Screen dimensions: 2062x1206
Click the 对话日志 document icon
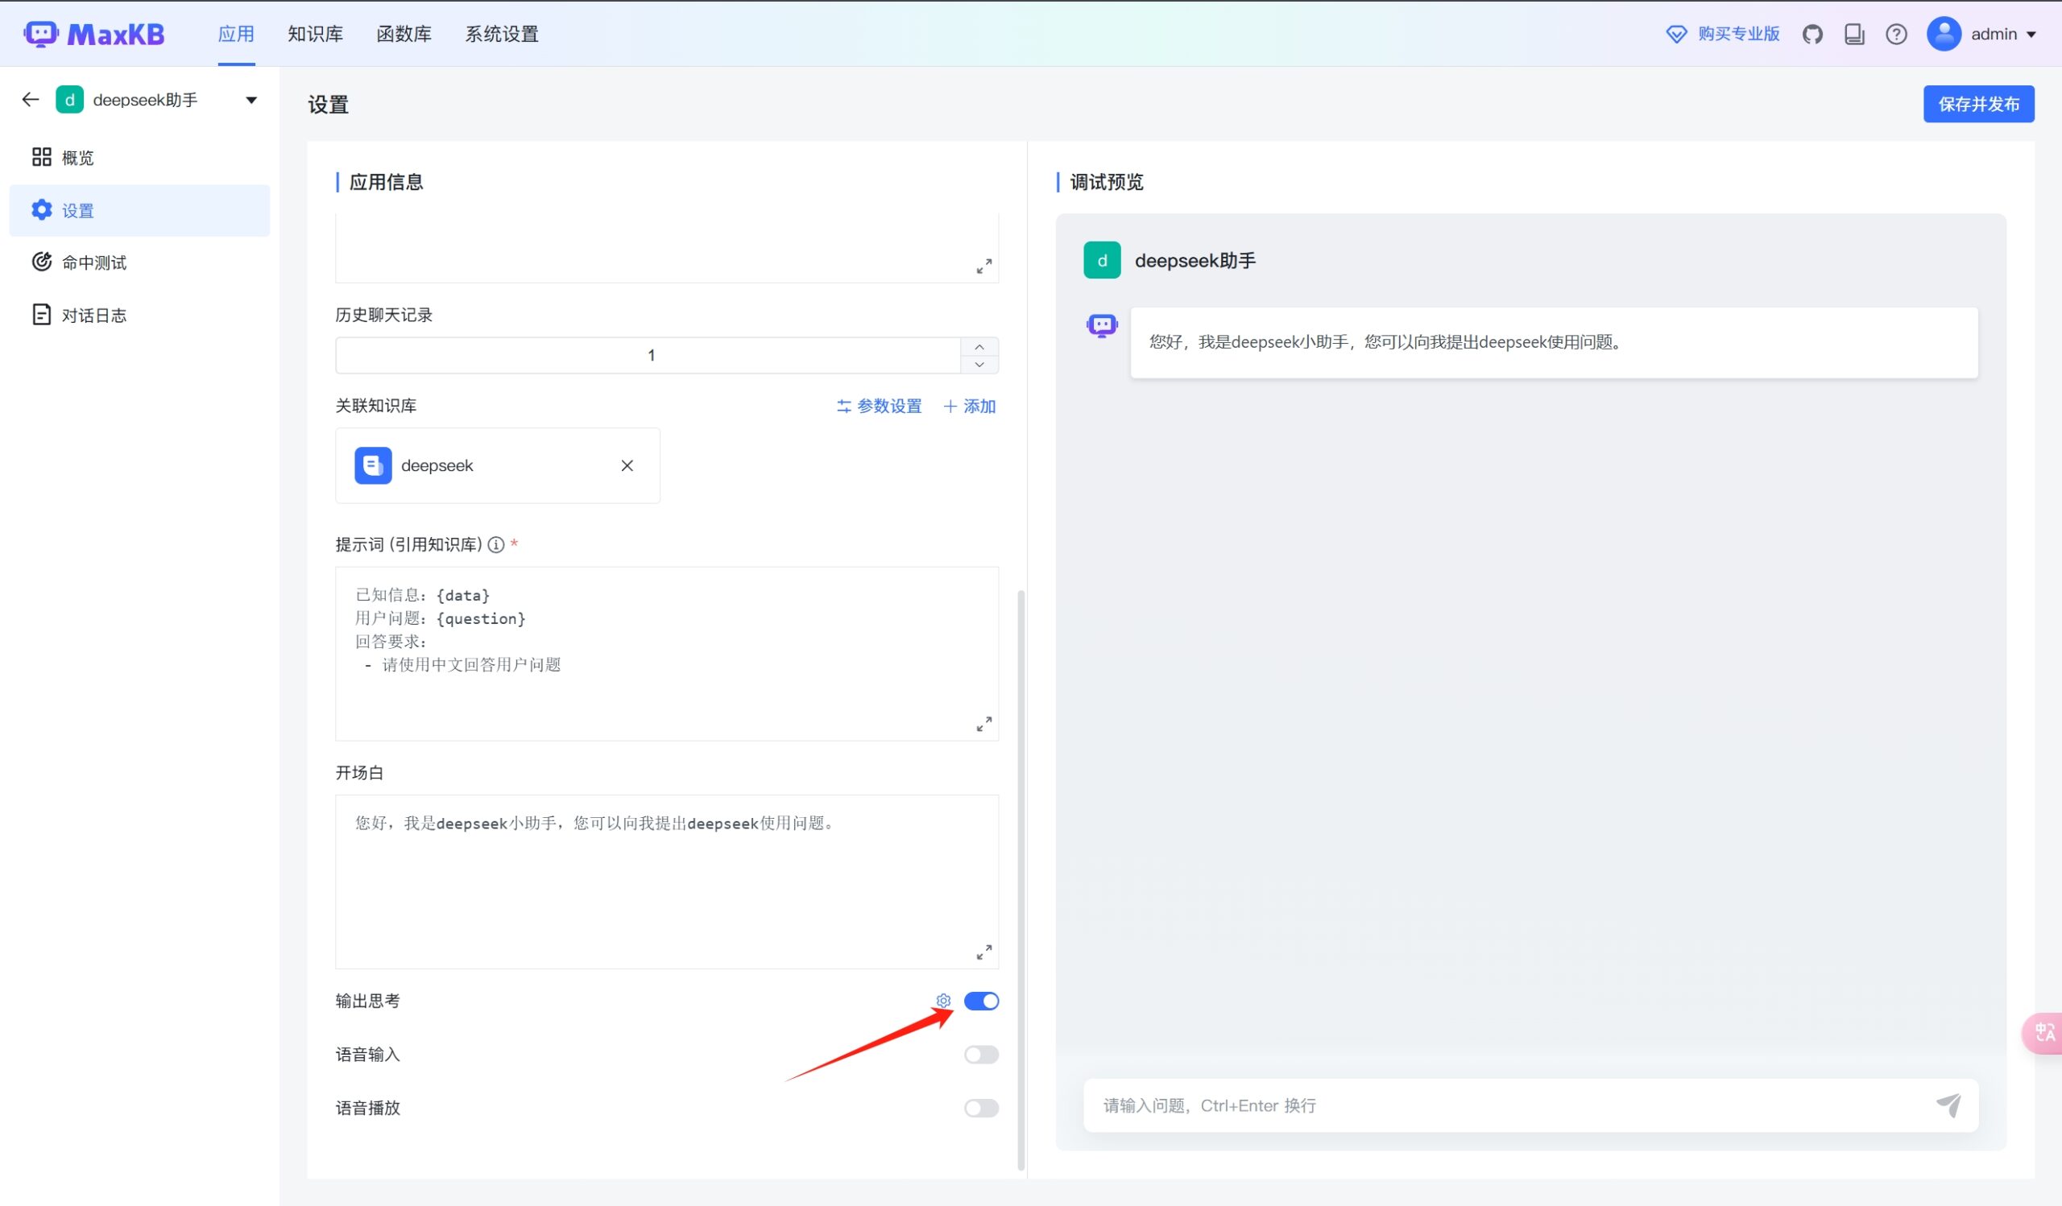click(x=42, y=315)
